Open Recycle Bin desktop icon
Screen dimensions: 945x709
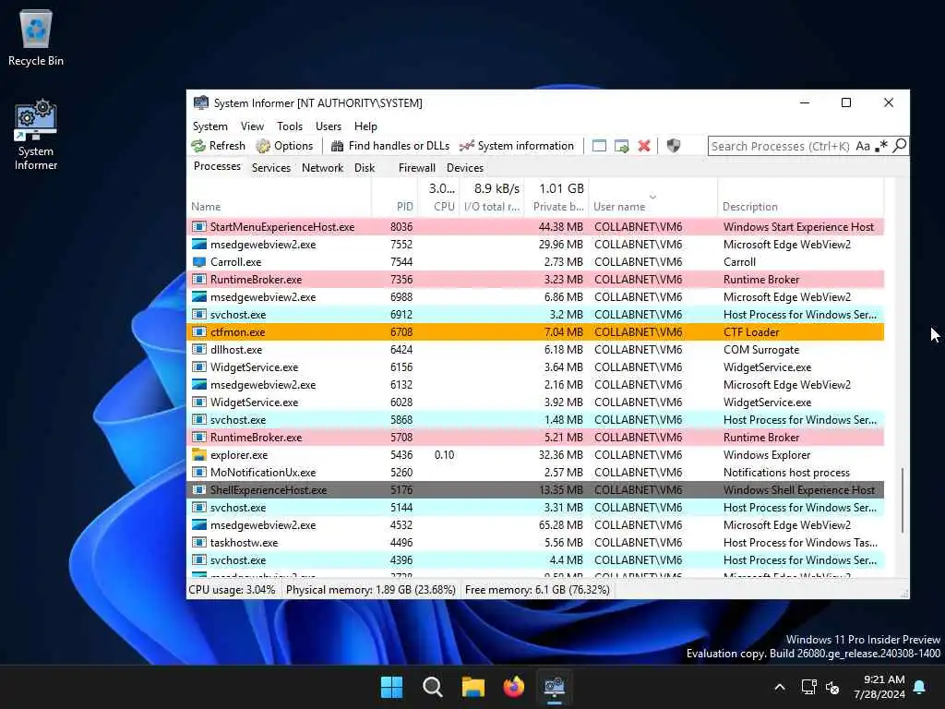(36, 38)
